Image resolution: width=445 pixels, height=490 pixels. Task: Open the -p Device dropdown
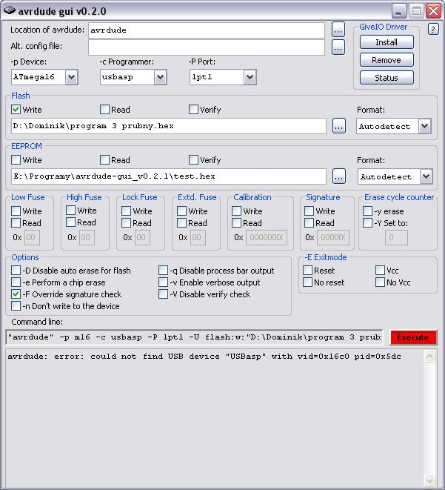[x=72, y=77]
